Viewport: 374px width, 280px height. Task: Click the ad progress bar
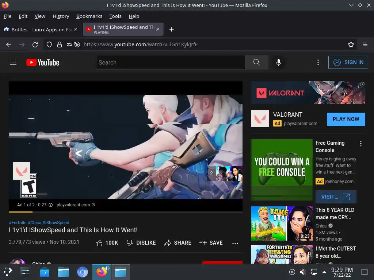point(126,212)
